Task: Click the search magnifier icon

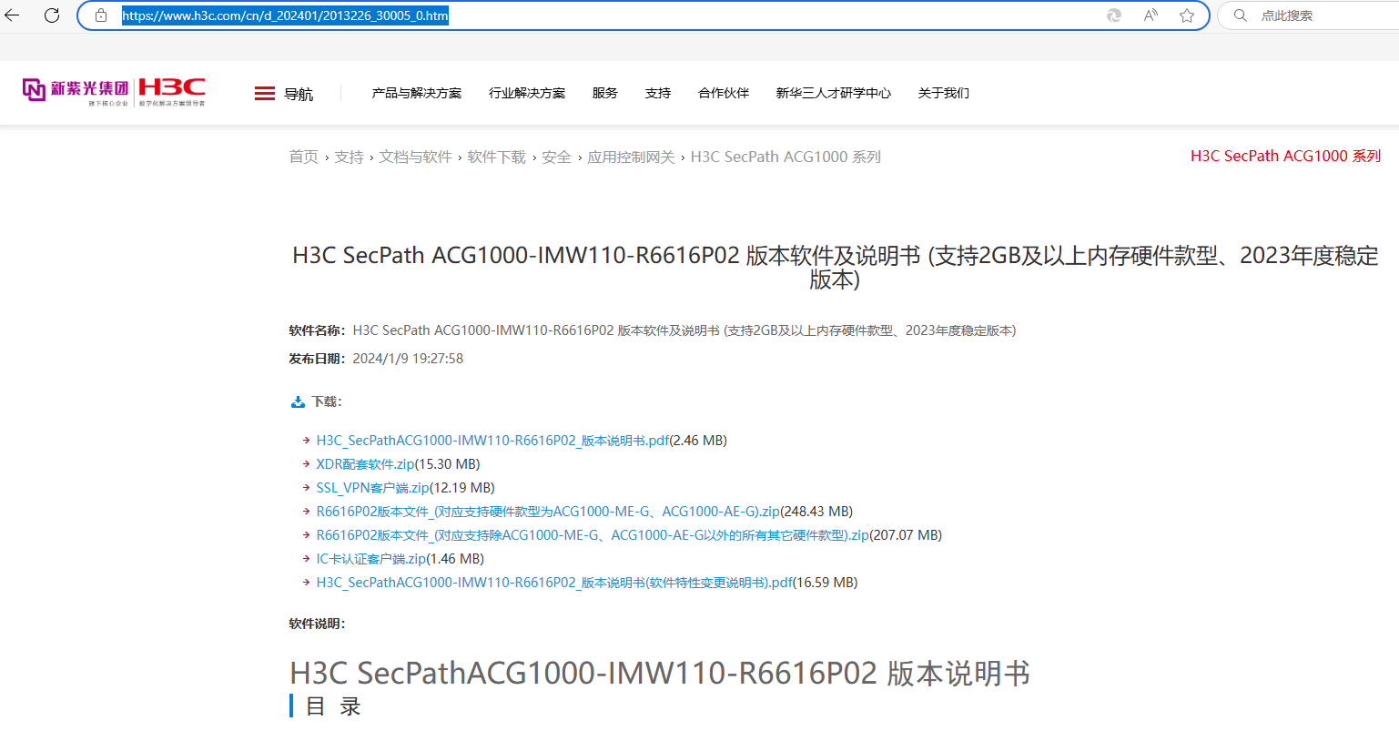Action: tap(1240, 15)
